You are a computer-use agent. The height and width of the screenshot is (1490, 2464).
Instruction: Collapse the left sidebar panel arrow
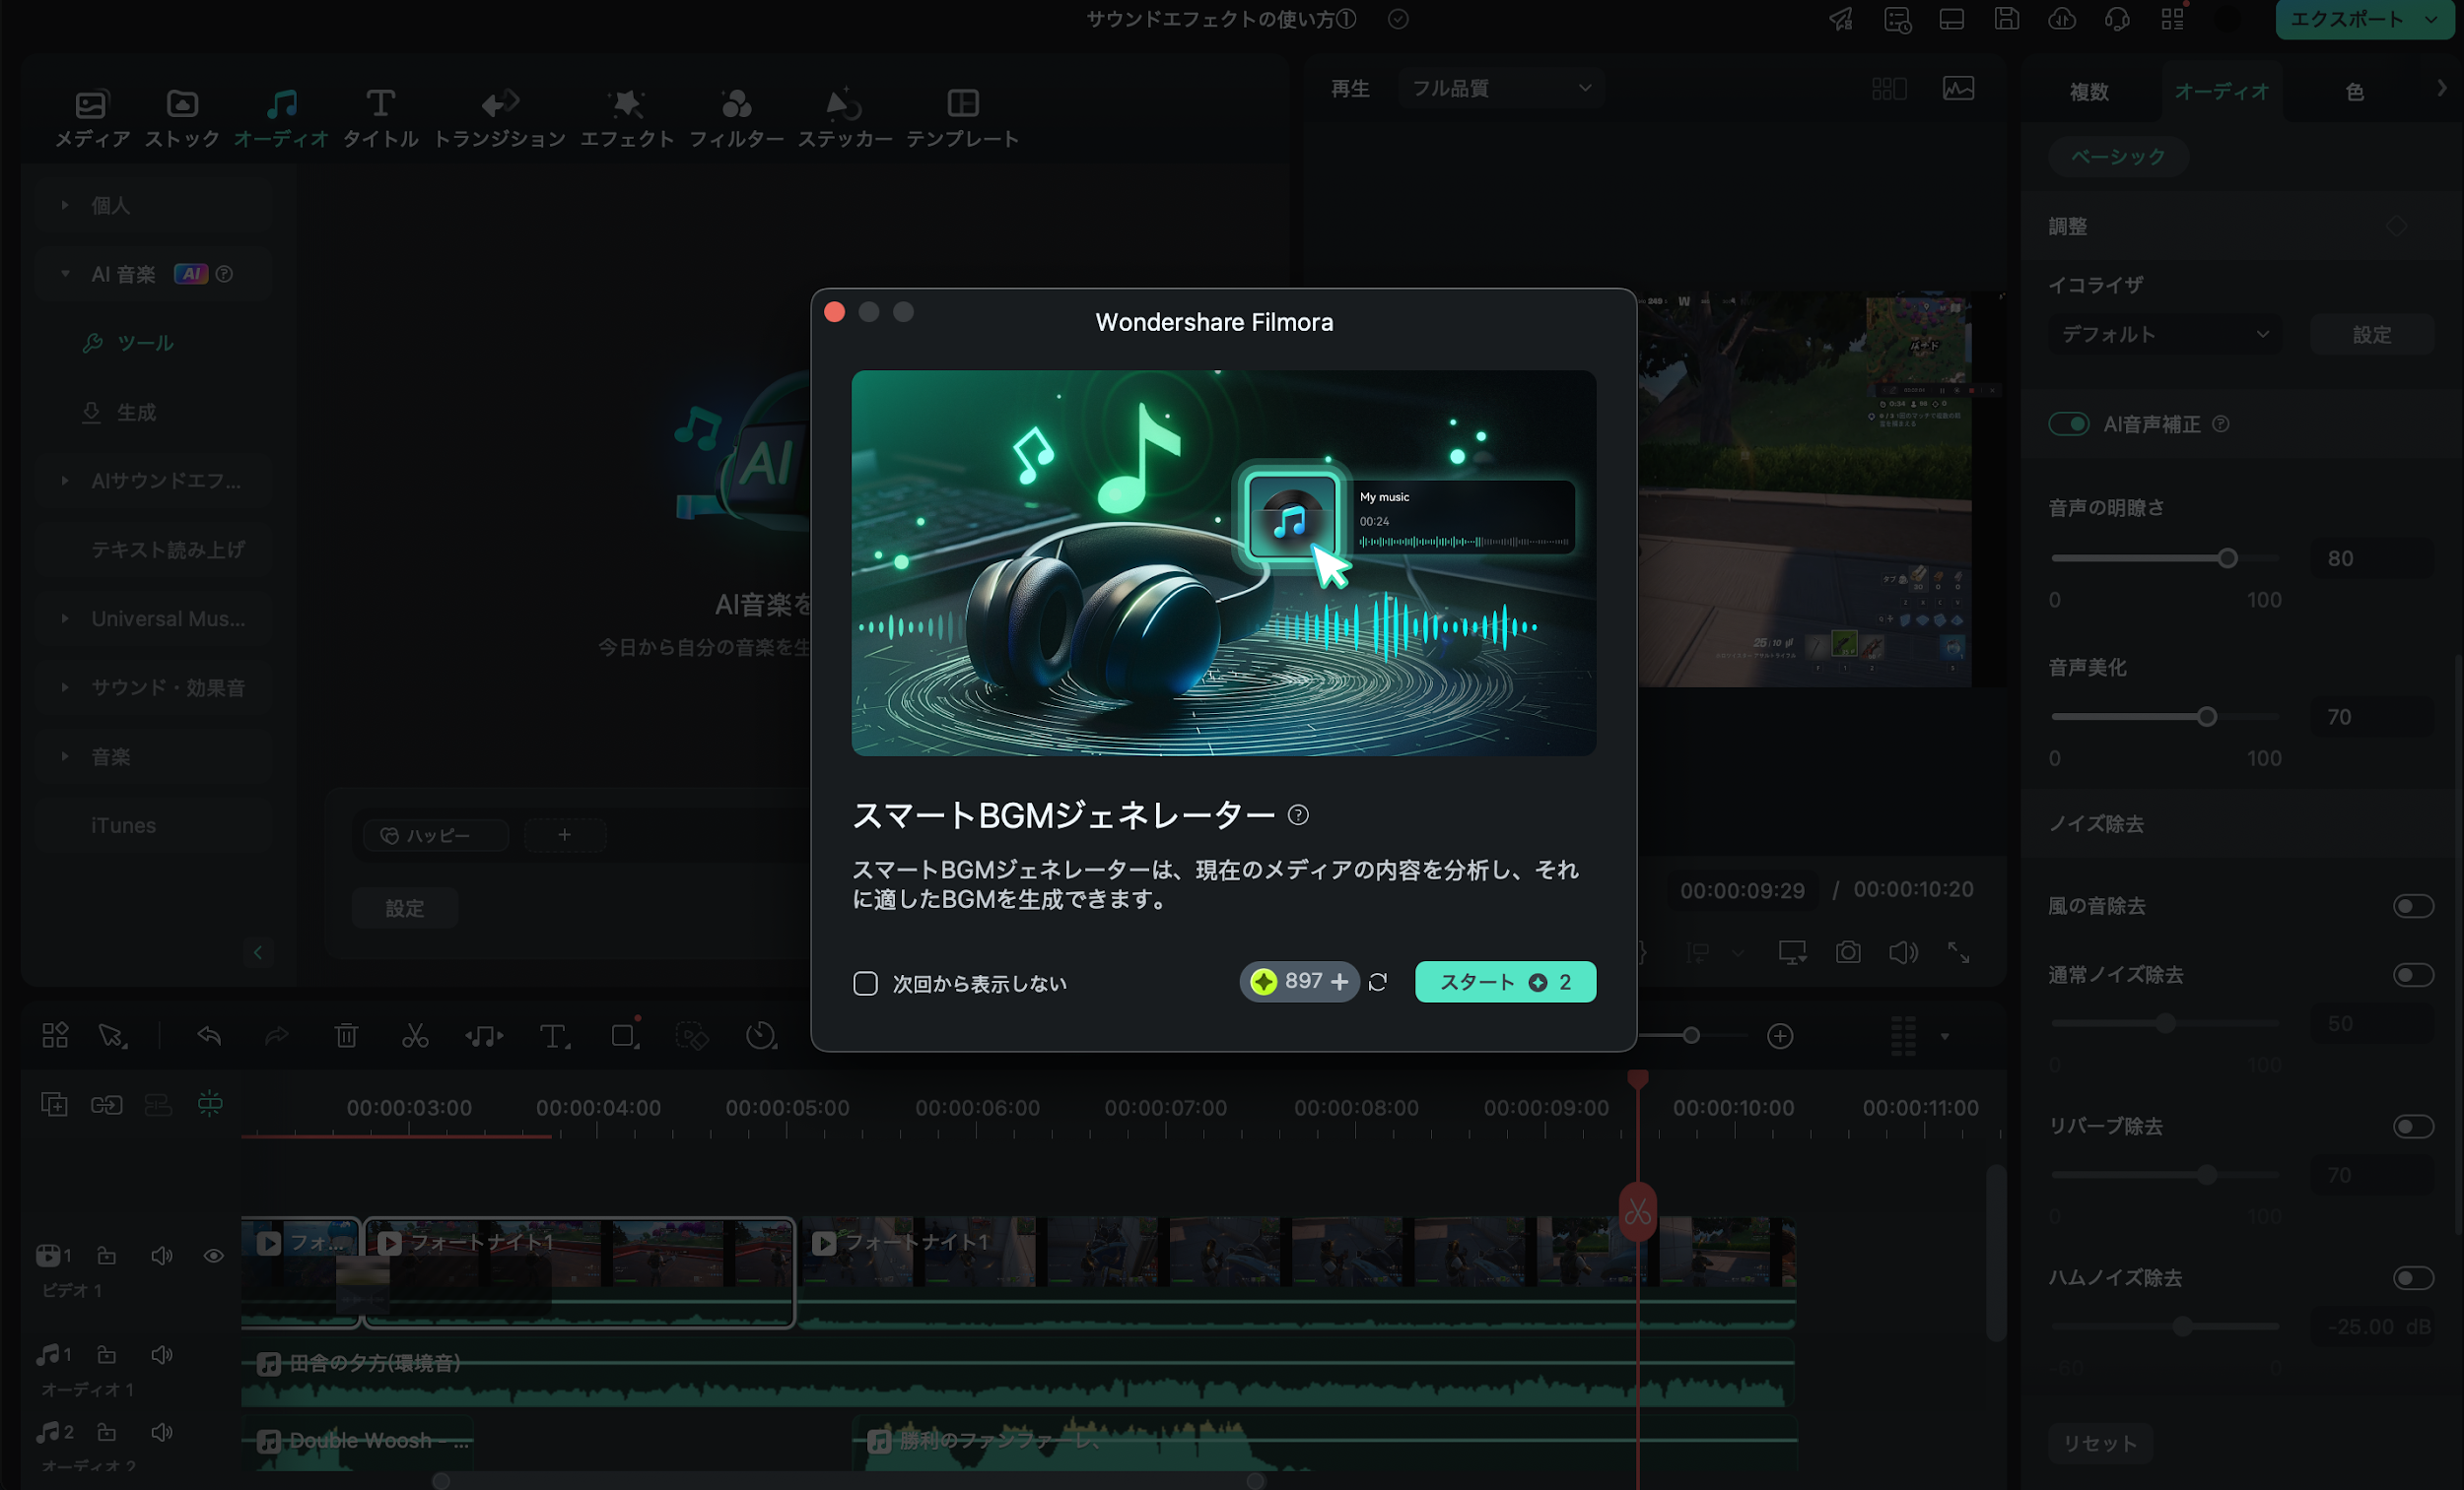pos(258,952)
